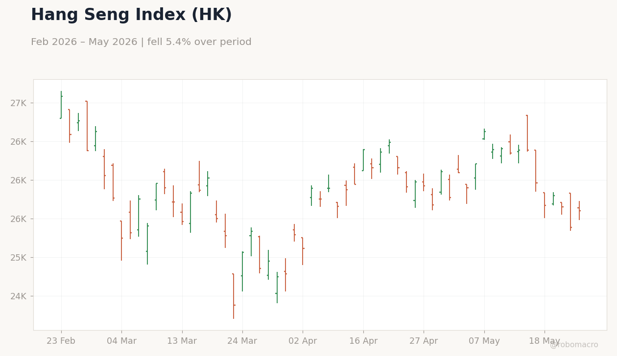The height and width of the screenshot is (356, 617).
Task: Click the 13 Mar date label
Action: 182,341
